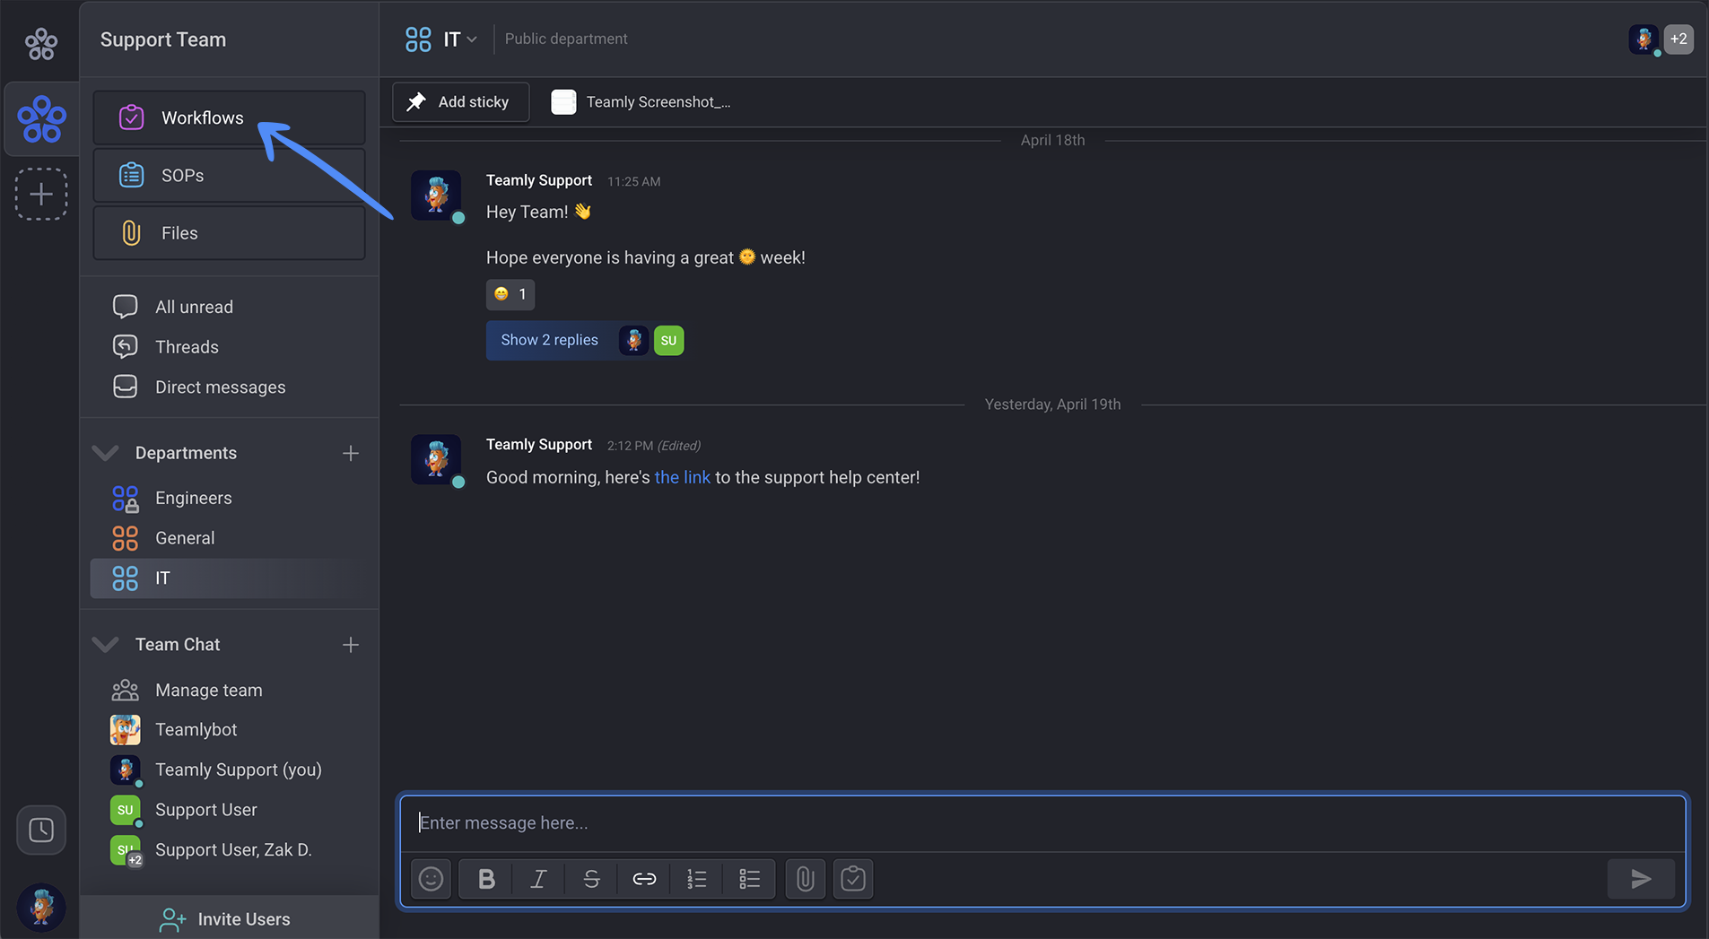Open the Files section
The height and width of the screenshot is (939, 1709).
pos(229,232)
